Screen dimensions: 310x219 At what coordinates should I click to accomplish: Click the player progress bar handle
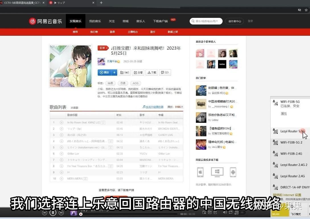coord(81,214)
